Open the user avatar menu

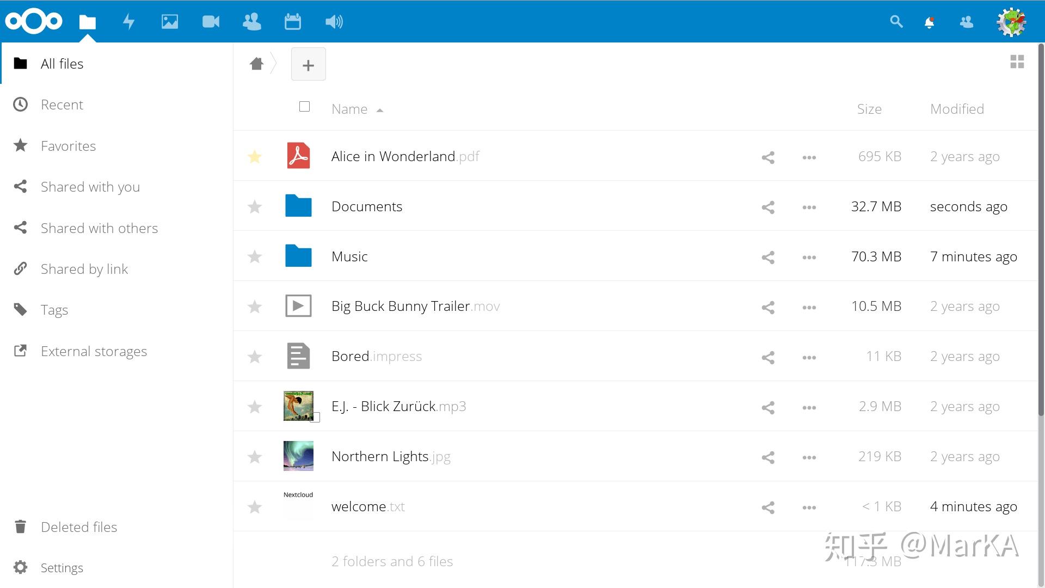pyautogui.click(x=1011, y=22)
